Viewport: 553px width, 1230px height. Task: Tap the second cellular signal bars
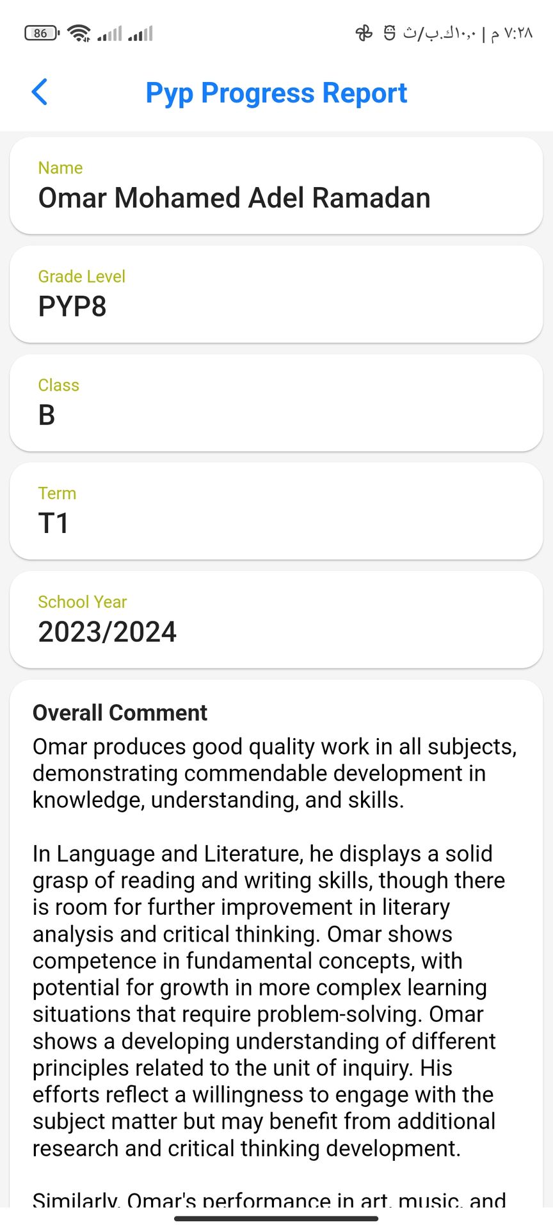point(140,33)
